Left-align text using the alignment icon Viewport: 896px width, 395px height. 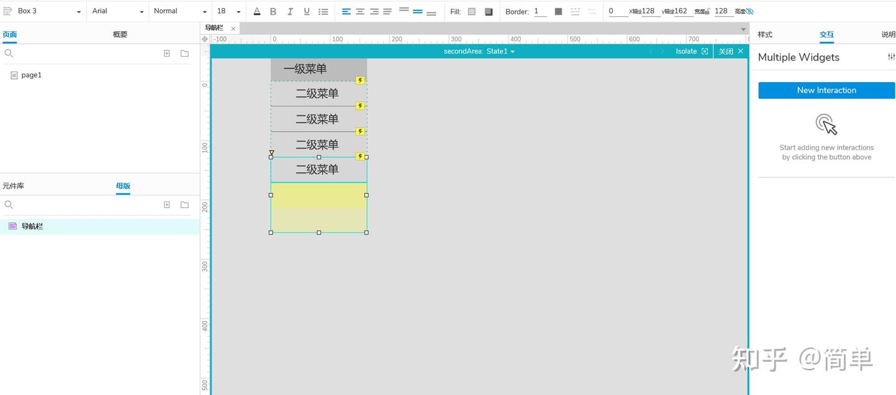[x=346, y=11]
